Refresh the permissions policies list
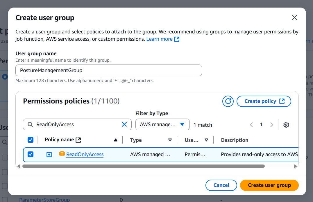 click(x=228, y=101)
